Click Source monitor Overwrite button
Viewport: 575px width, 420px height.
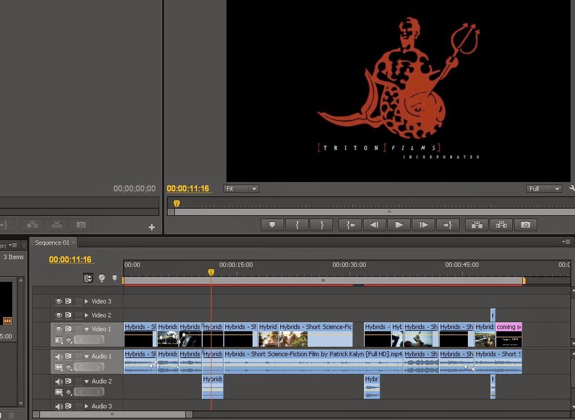click(57, 225)
